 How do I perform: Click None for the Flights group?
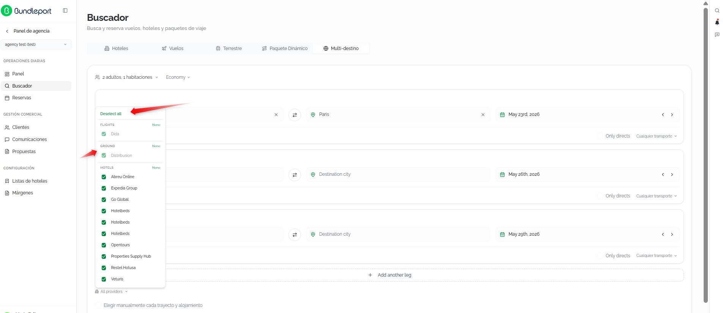click(x=156, y=125)
